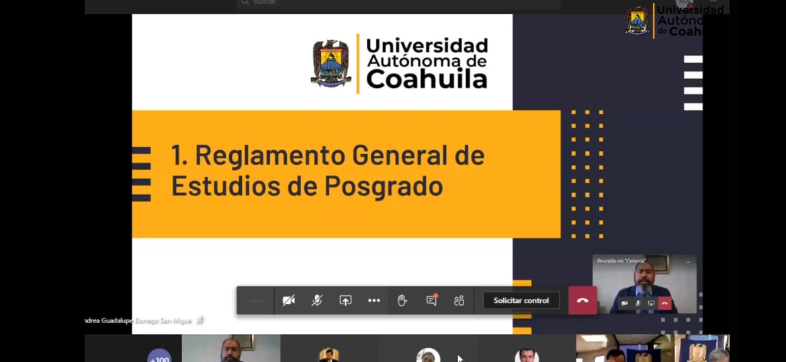Turn on the camera in meeting toolbar
Image resolution: width=786 pixels, height=362 pixels.
[x=289, y=300]
